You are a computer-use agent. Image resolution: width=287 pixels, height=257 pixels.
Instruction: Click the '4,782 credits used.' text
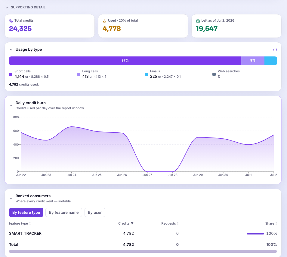coord(24,84)
